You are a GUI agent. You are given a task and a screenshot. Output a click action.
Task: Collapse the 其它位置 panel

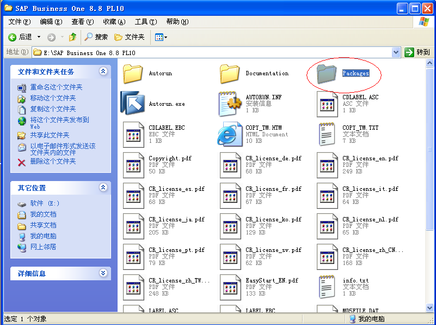click(103, 188)
